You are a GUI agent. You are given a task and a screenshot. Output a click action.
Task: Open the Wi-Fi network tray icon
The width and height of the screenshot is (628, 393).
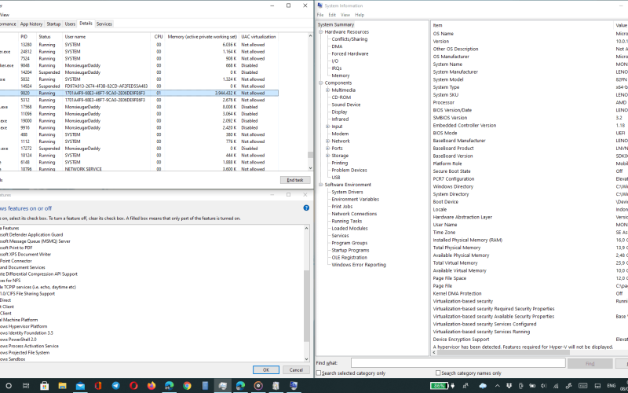coord(556,386)
